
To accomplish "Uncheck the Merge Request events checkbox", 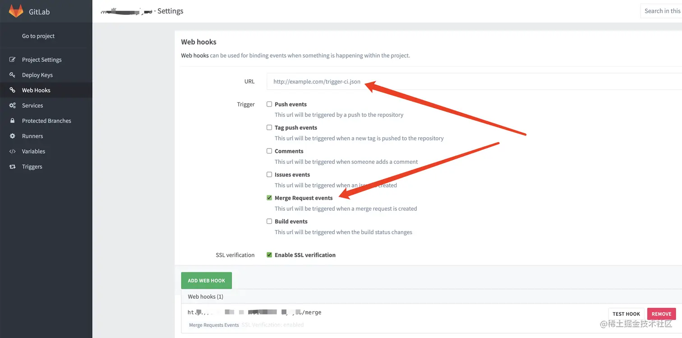I will [x=269, y=198].
